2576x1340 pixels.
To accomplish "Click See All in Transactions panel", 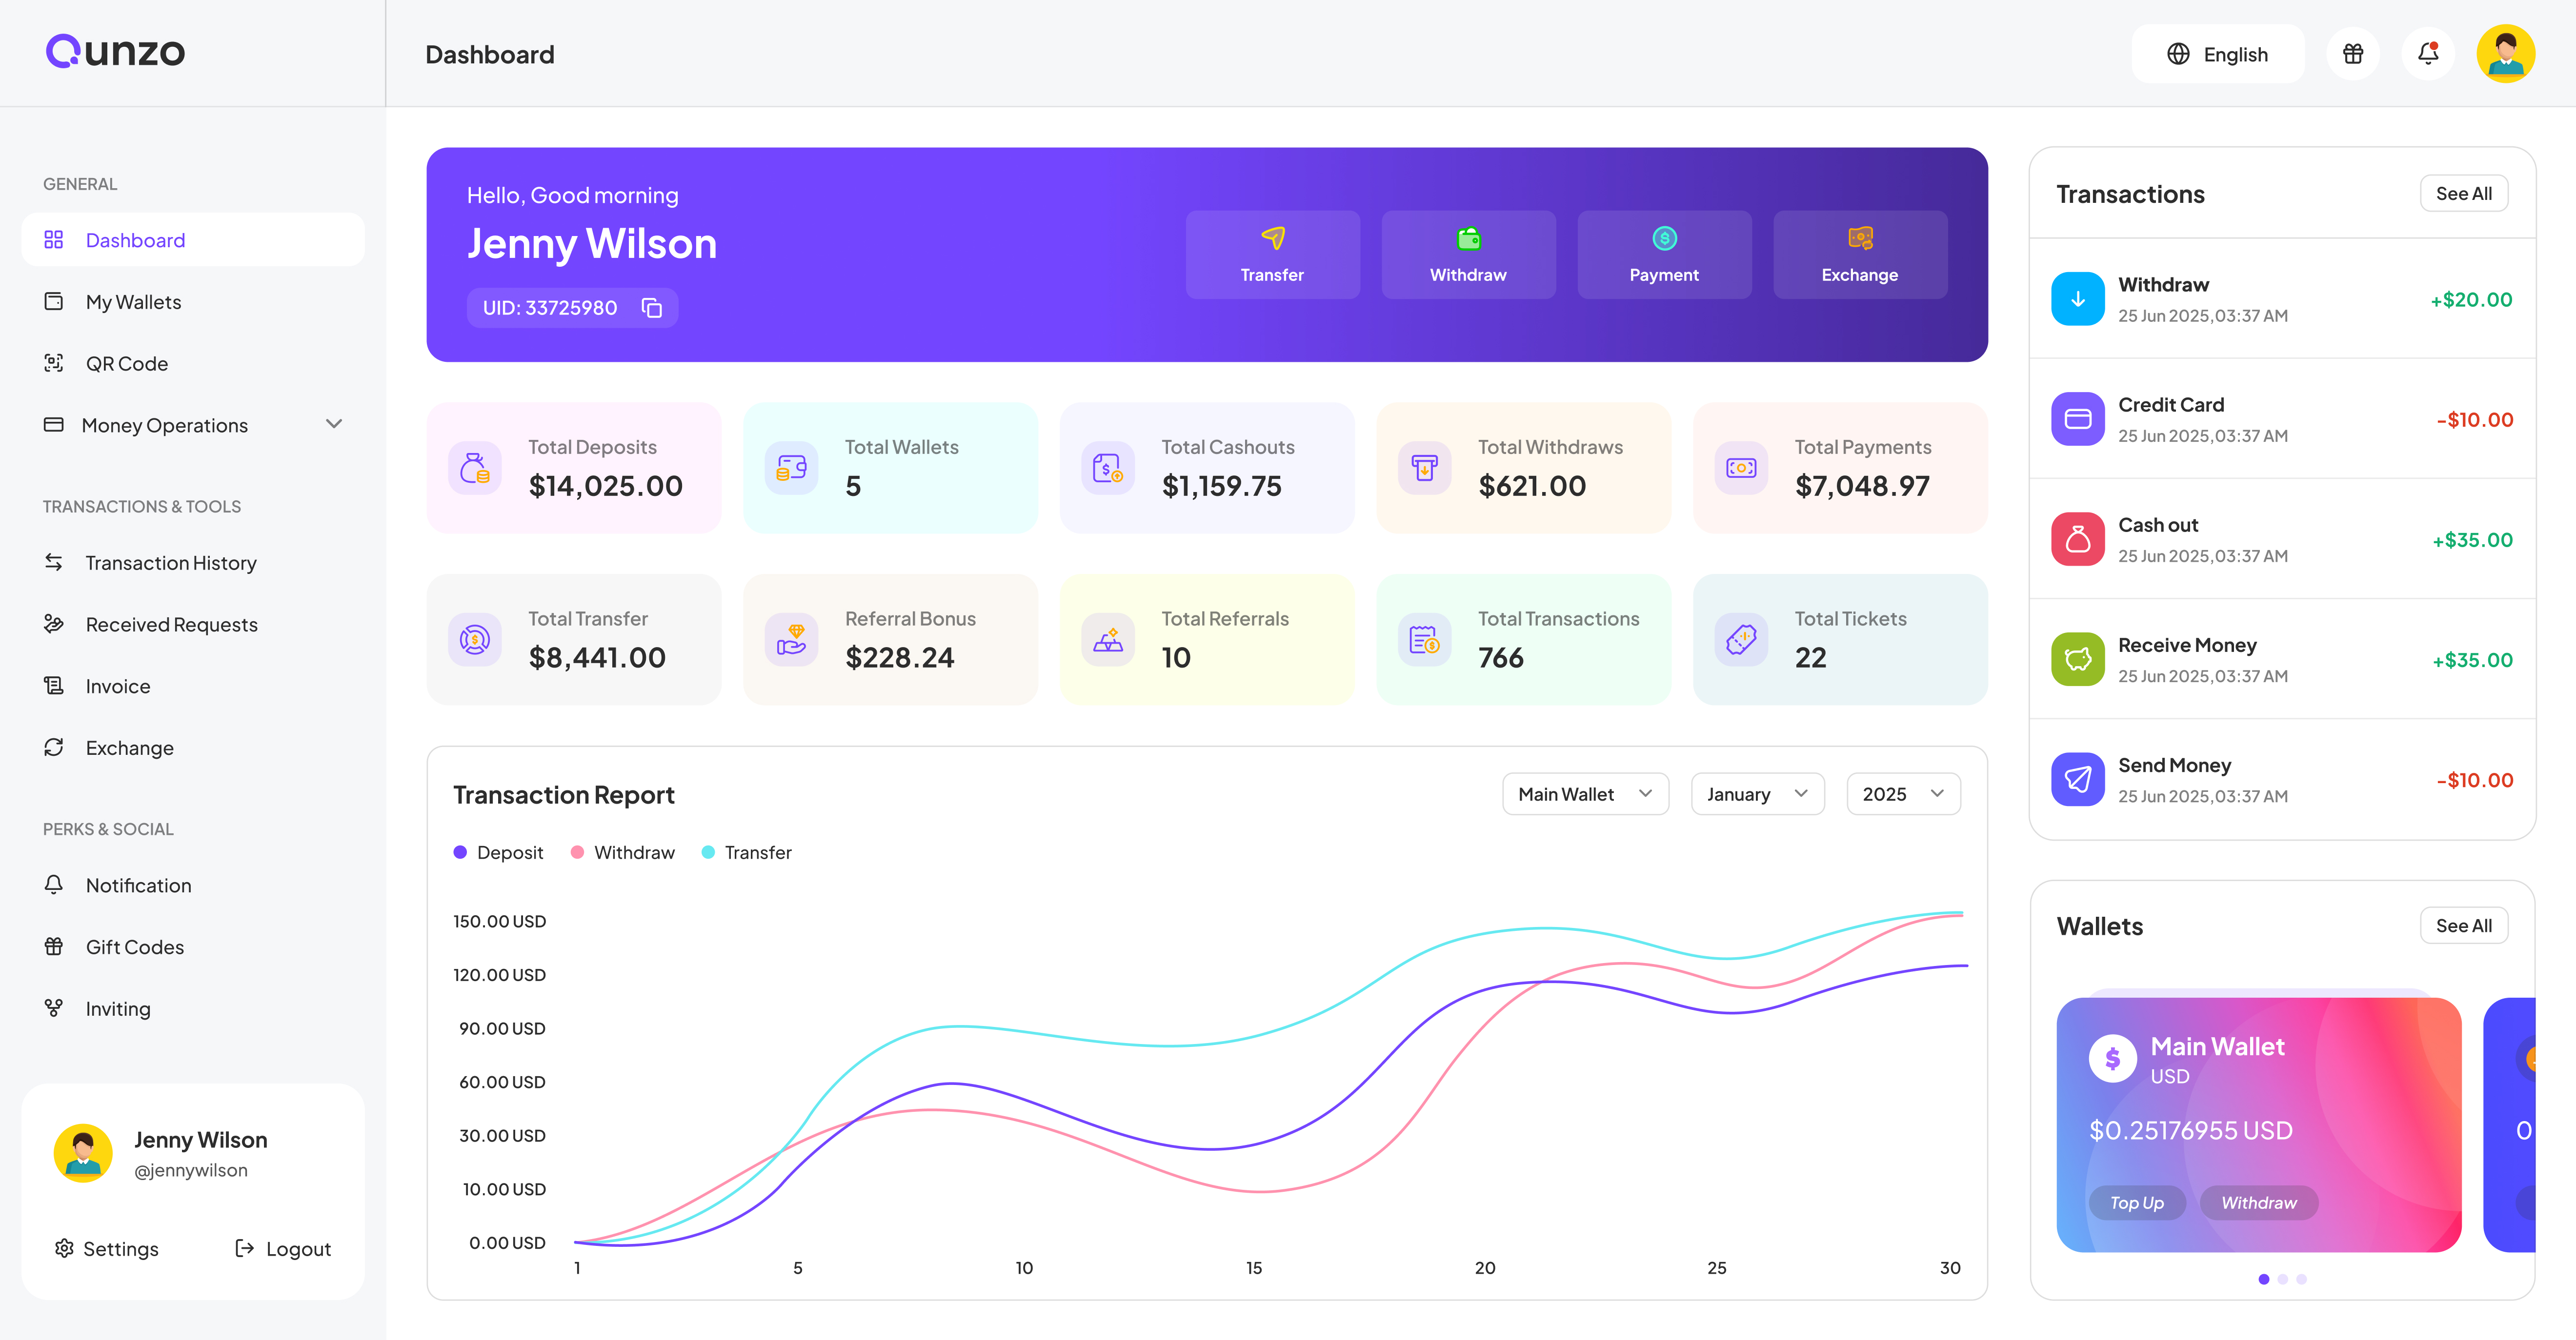I will (x=2464, y=194).
